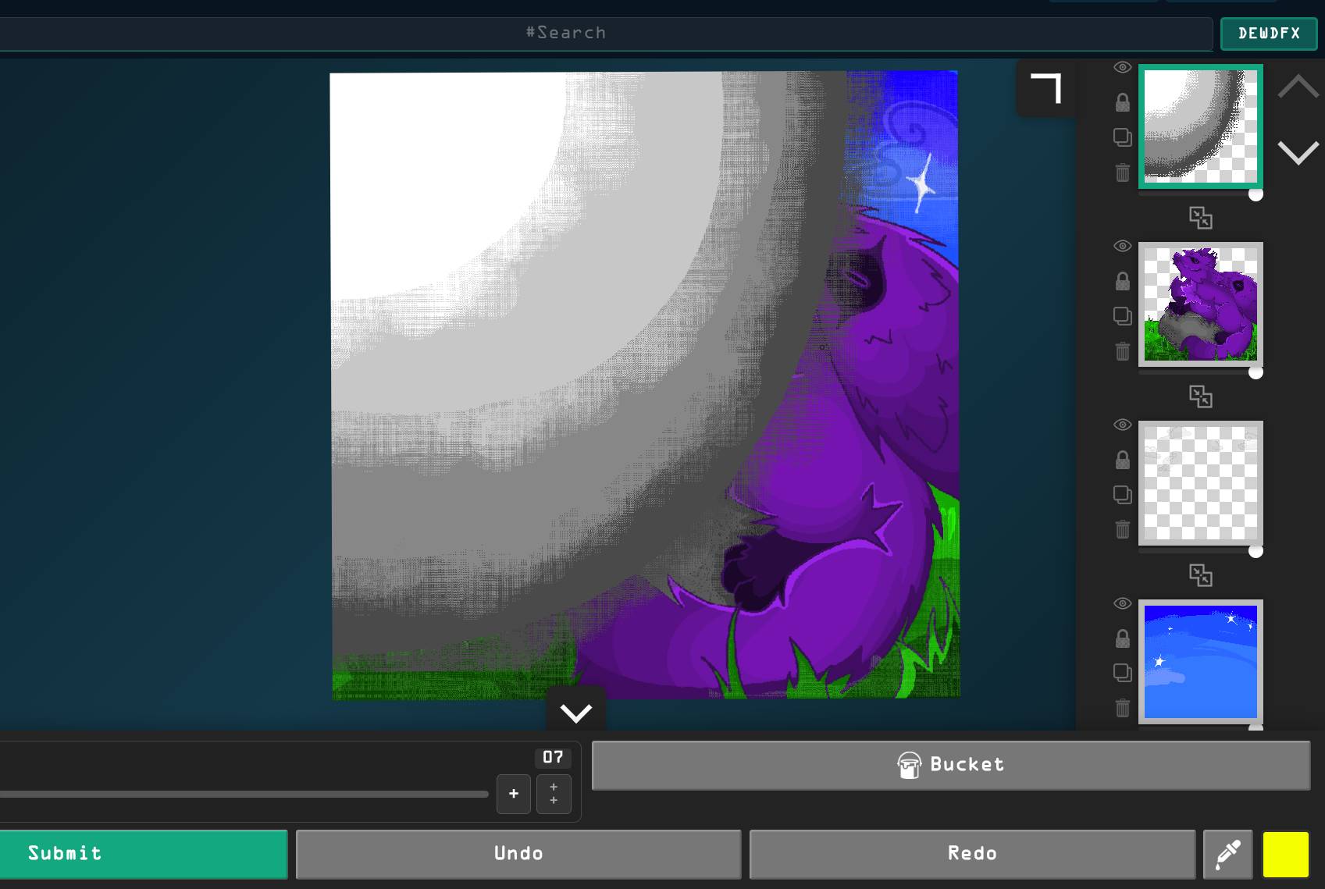1325x889 pixels.
Task: Undo the last action
Action: pos(518,854)
